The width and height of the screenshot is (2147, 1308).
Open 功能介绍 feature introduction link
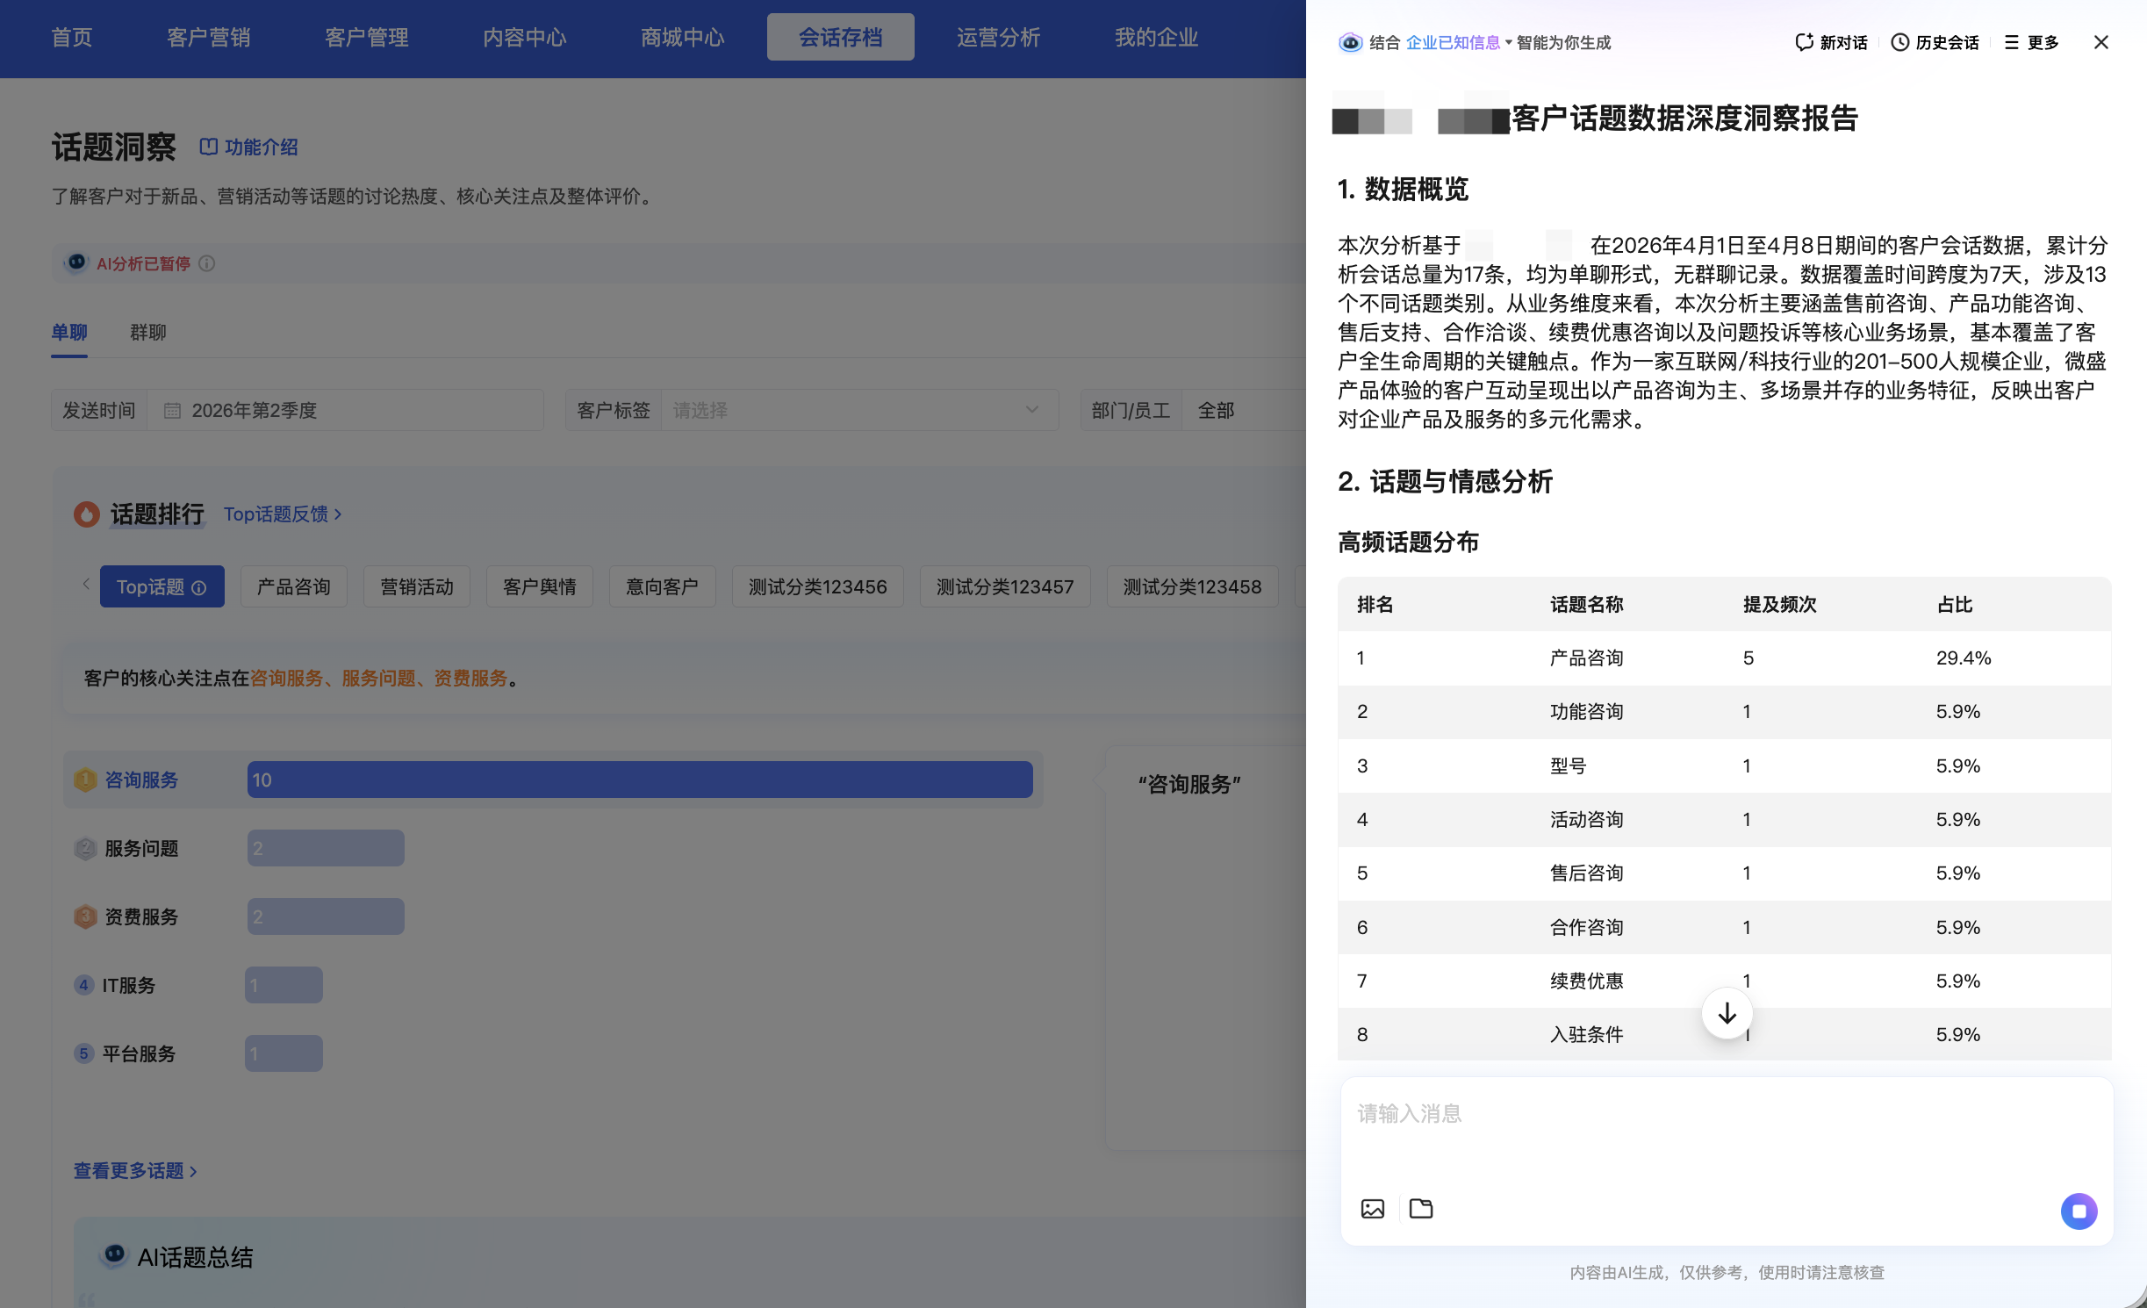click(x=249, y=147)
